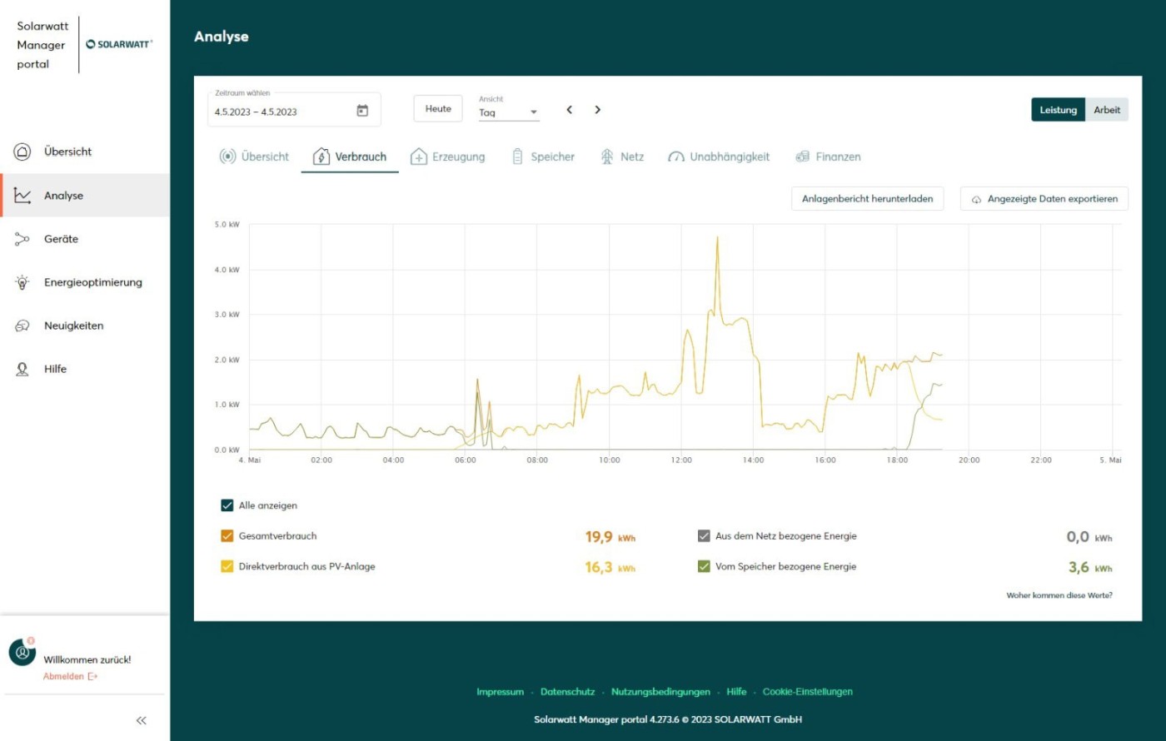The width and height of the screenshot is (1166, 741).
Task: Click the Neuigkeiten sidebar icon
Action: click(x=22, y=326)
